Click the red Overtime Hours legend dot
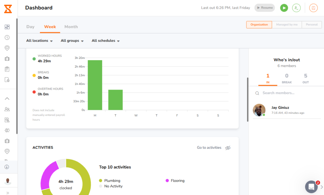The image size is (324, 195). point(34,92)
